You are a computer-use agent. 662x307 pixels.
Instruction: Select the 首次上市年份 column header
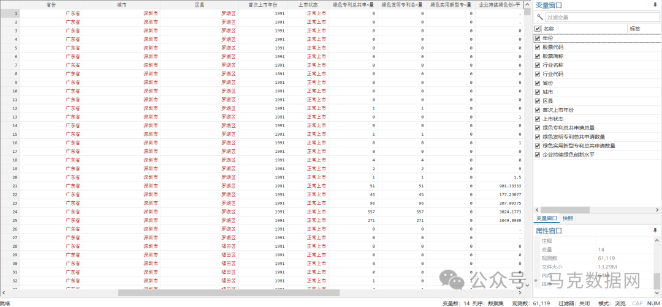click(x=263, y=5)
